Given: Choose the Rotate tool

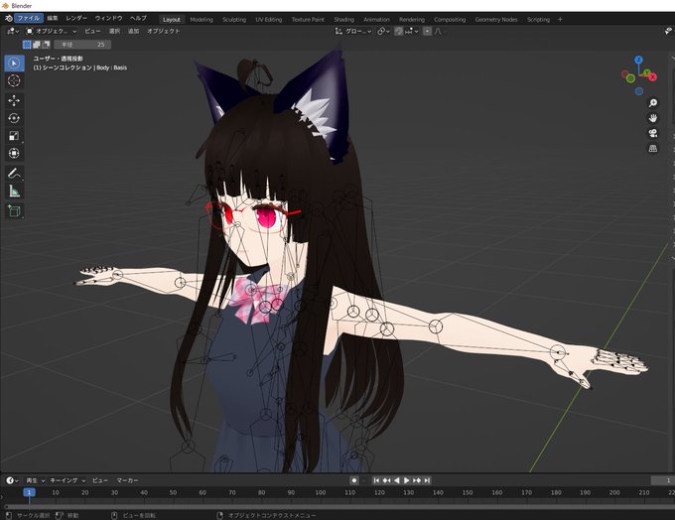Looking at the screenshot, I should pos(14,118).
